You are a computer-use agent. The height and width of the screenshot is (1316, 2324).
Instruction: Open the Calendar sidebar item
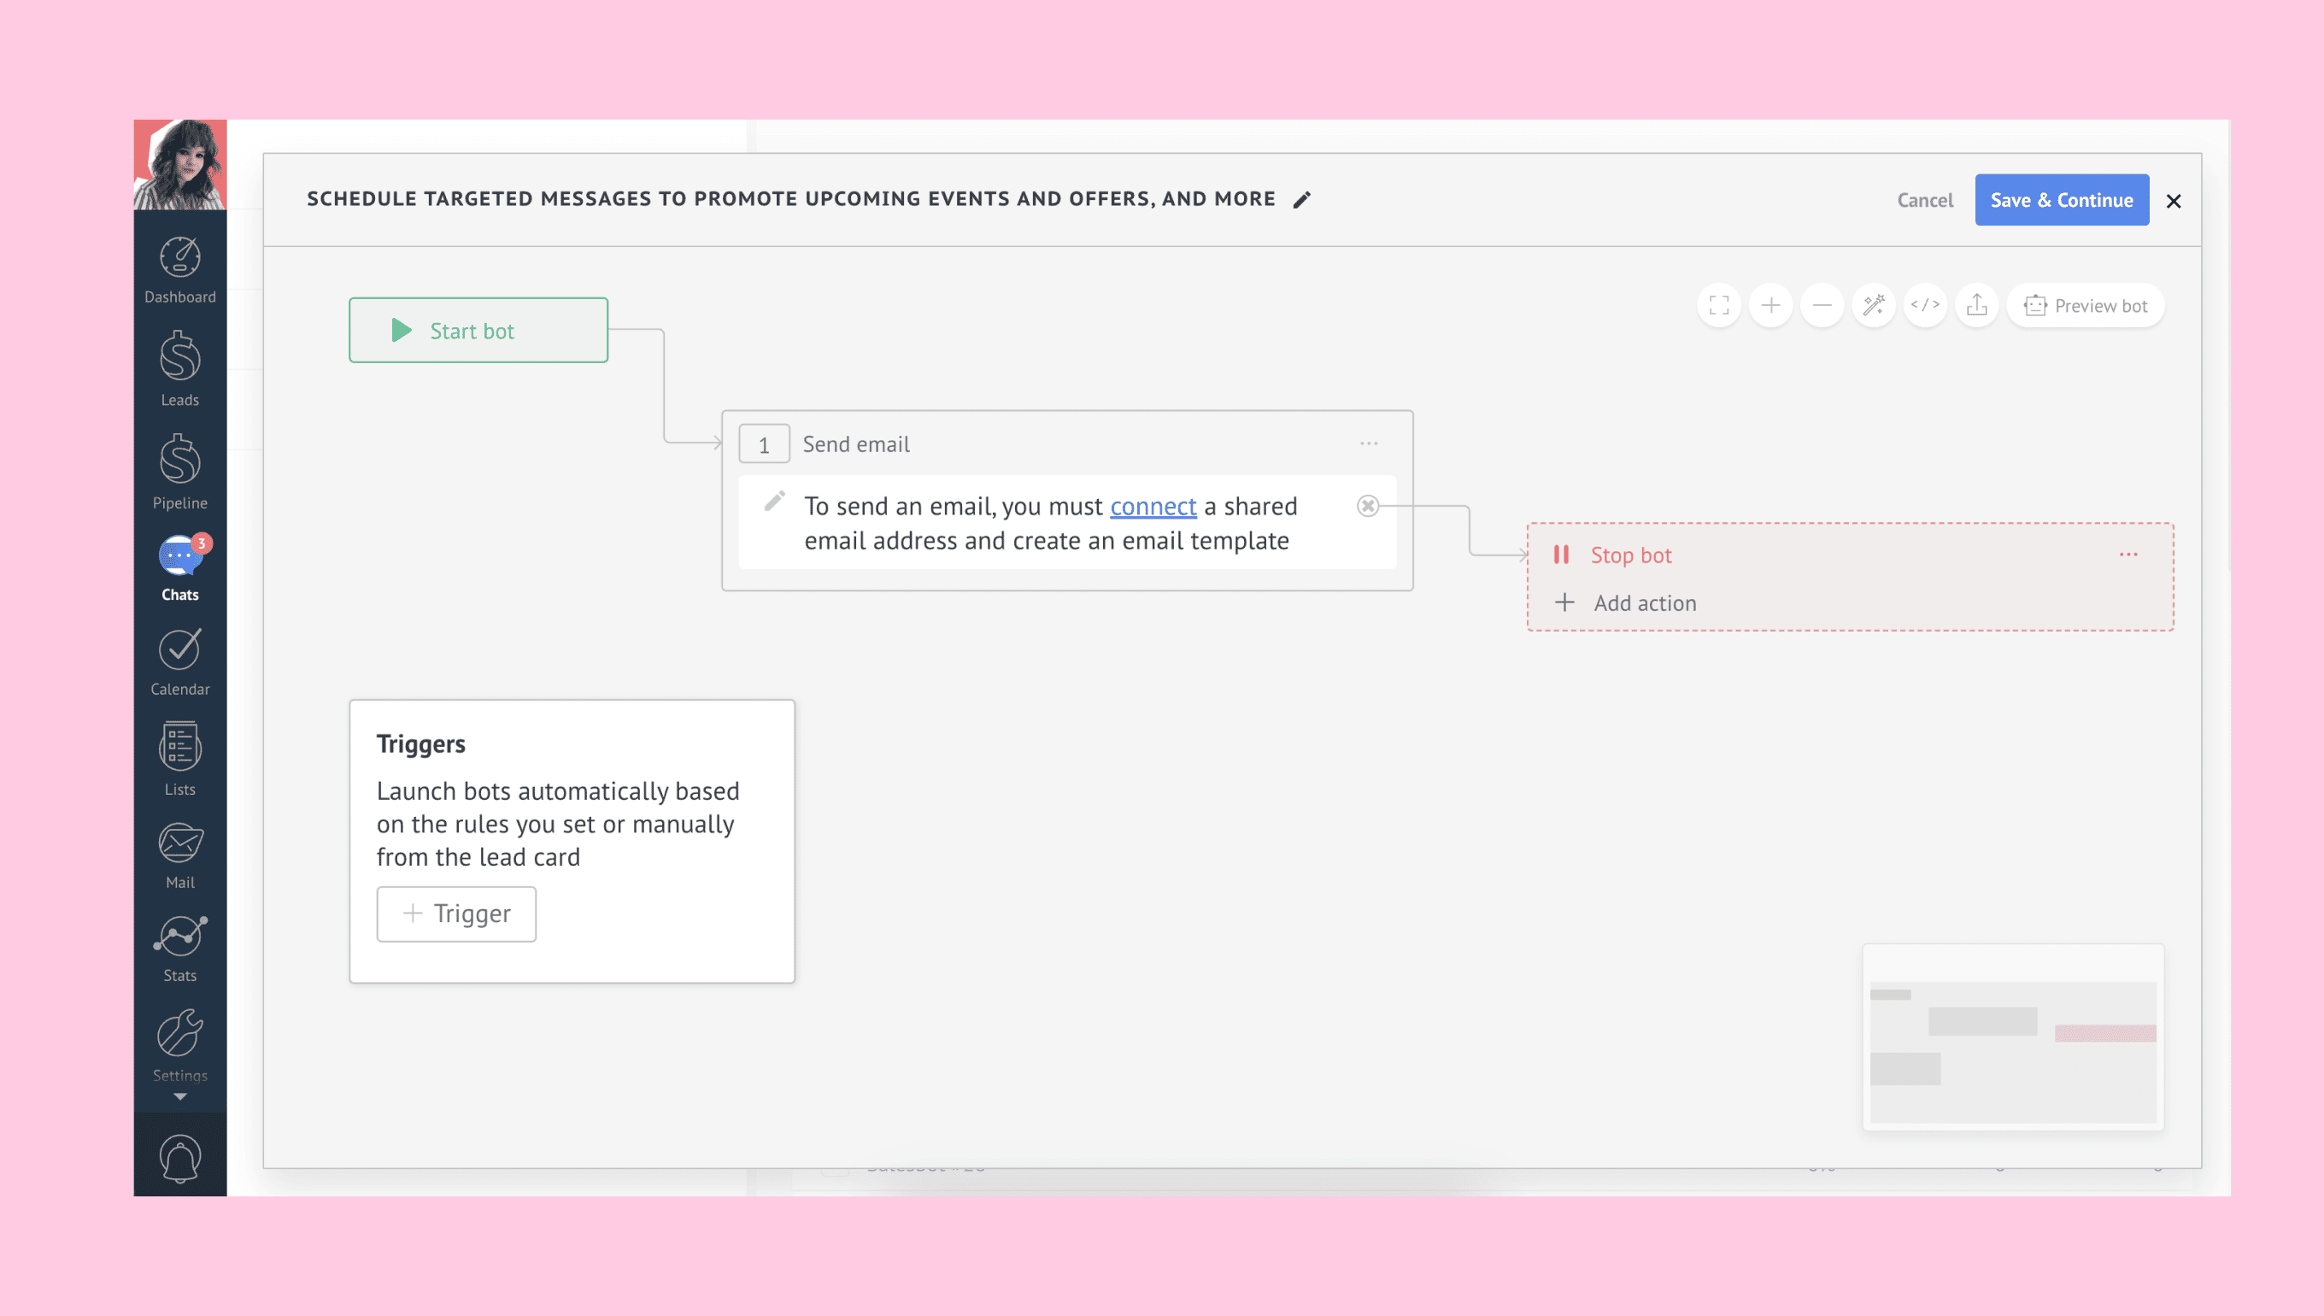pyautogui.click(x=179, y=661)
